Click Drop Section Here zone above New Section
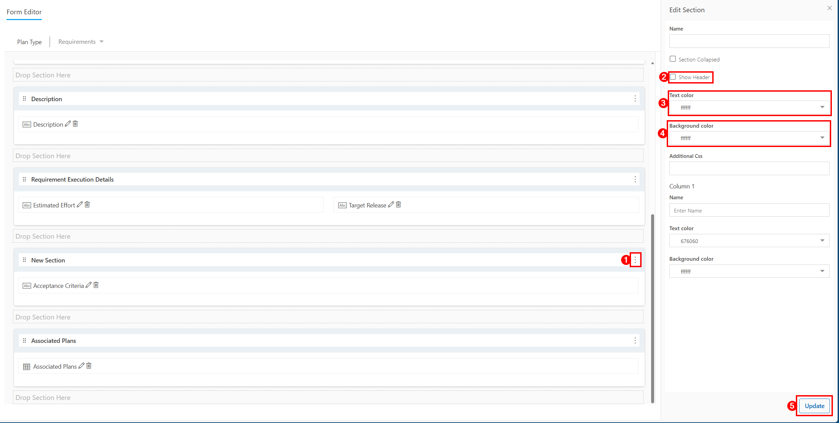This screenshot has width=839, height=423. [x=328, y=236]
